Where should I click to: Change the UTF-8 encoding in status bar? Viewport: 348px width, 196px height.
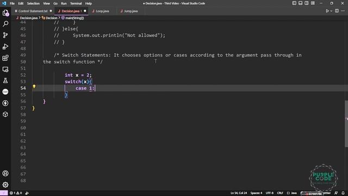[270, 193]
